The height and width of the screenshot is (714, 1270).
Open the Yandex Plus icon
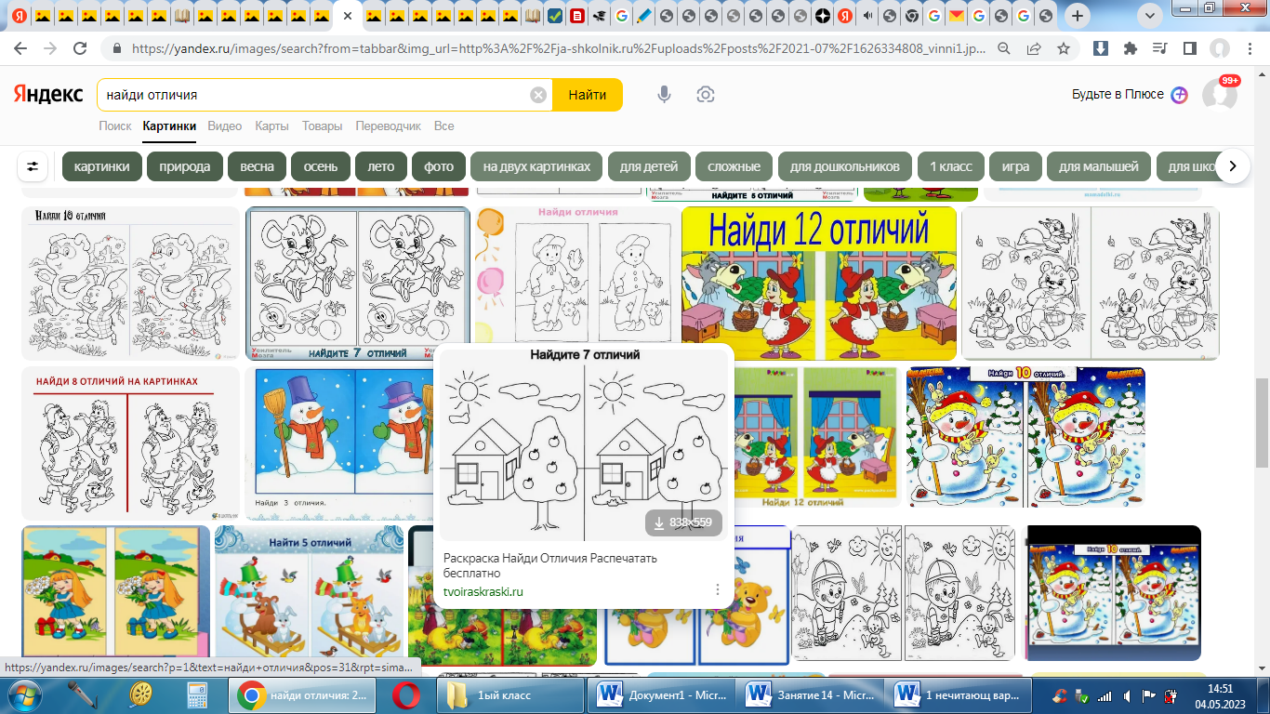(1179, 95)
